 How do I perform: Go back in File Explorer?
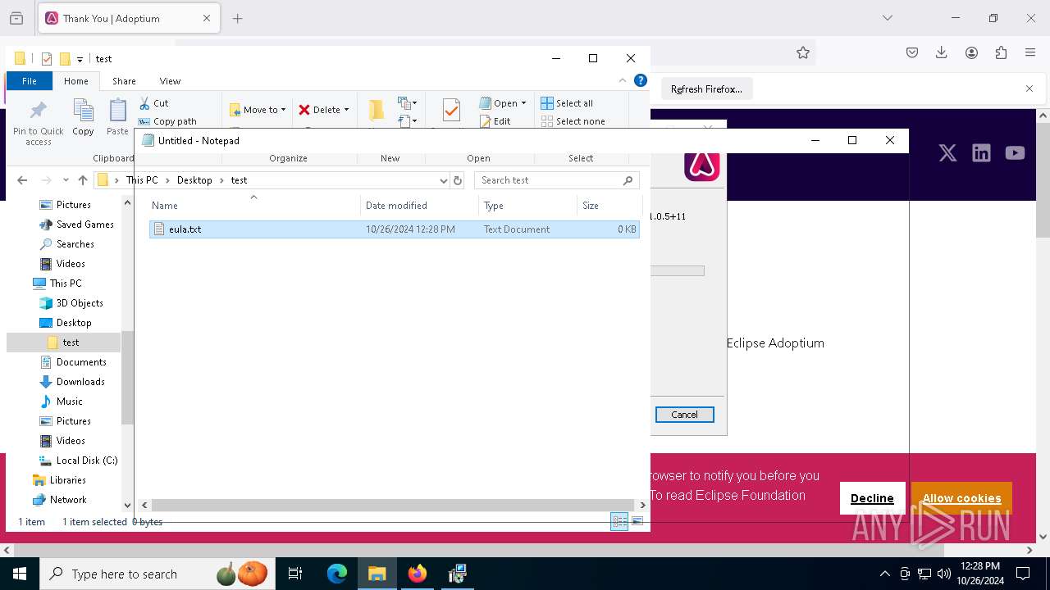[22, 180]
